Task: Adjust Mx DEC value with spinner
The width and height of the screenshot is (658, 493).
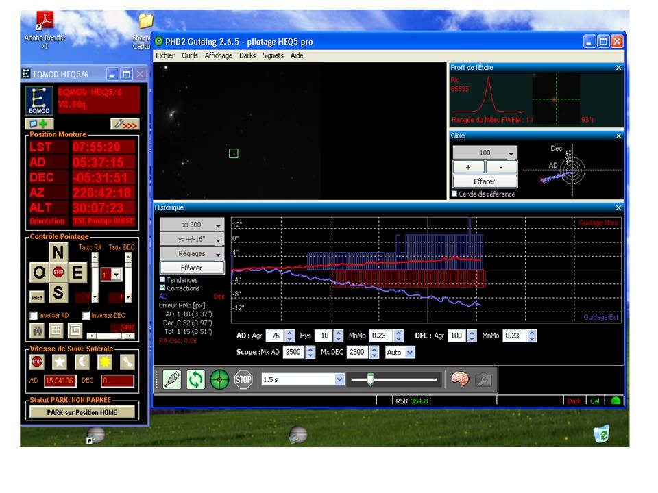Action: [374, 352]
